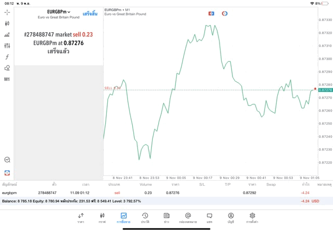Select the การซื้อขาย trade tab
The height and width of the screenshot is (232, 333).
(123, 218)
